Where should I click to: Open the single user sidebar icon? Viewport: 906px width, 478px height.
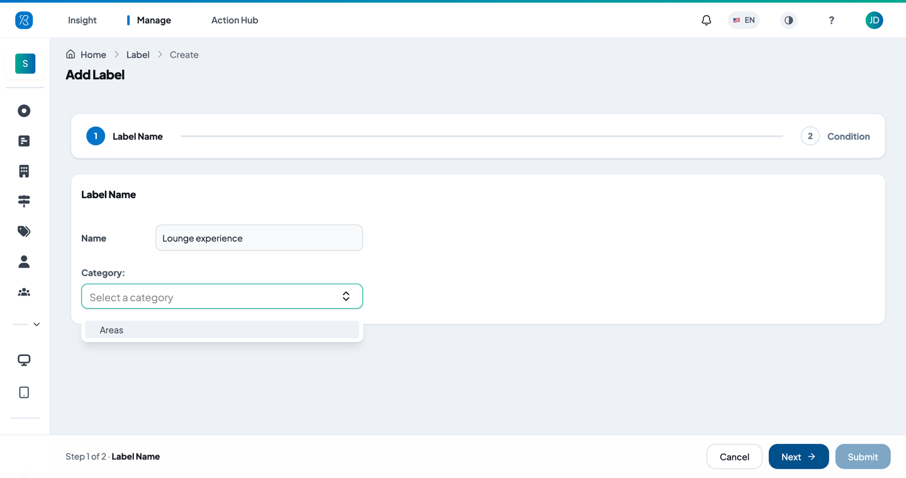click(x=24, y=262)
